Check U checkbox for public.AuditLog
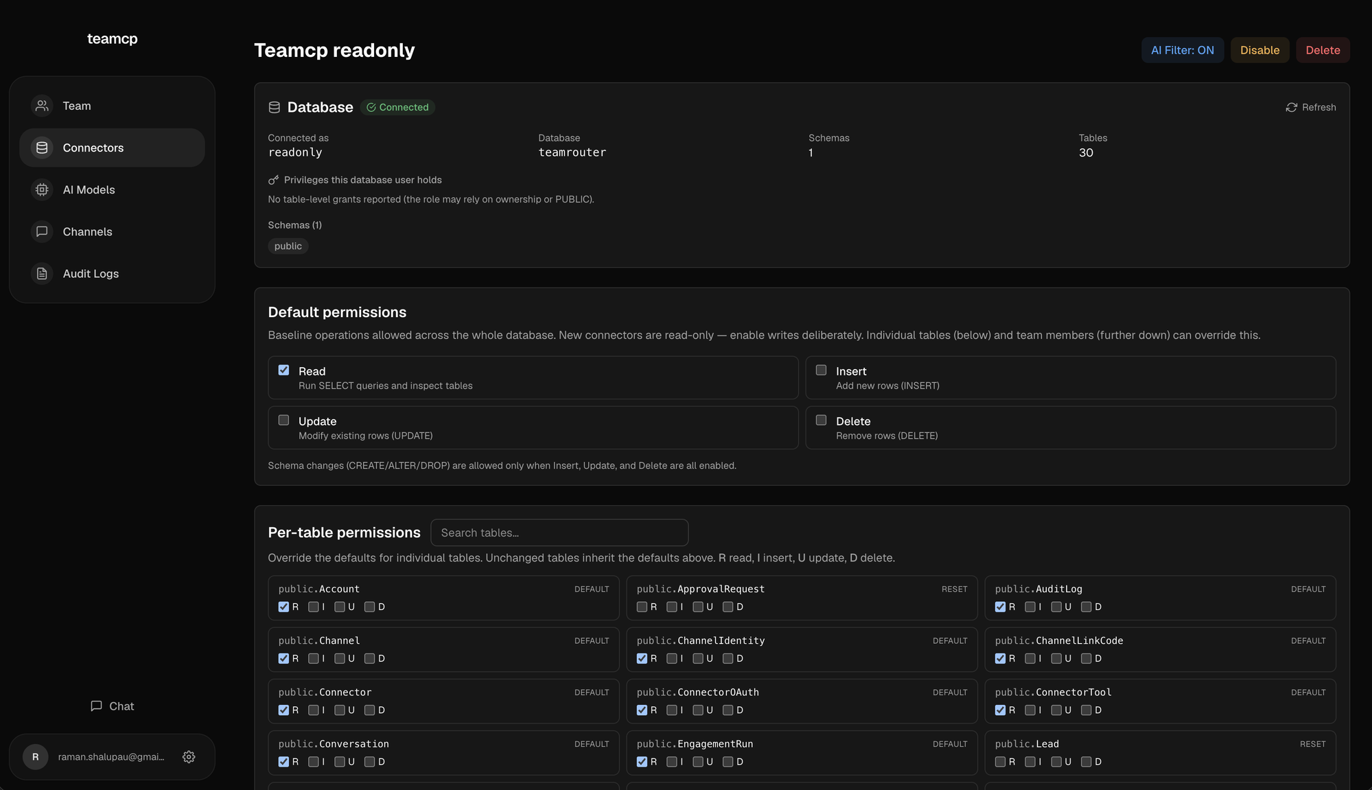The width and height of the screenshot is (1372, 790). coord(1056,607)
